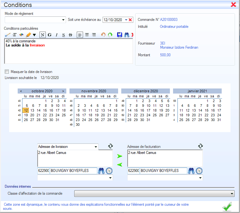Select 31 décembre in the calendar
This screenshot has width=240, height=213.
[148, 120]
